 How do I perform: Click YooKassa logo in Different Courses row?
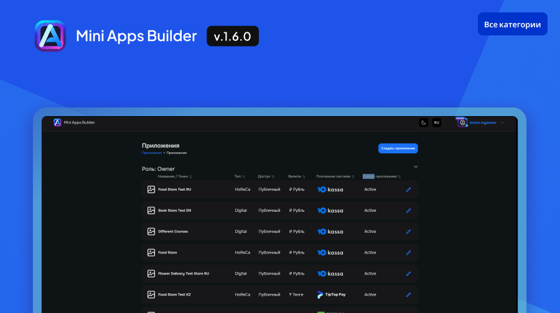pos(330,232)
